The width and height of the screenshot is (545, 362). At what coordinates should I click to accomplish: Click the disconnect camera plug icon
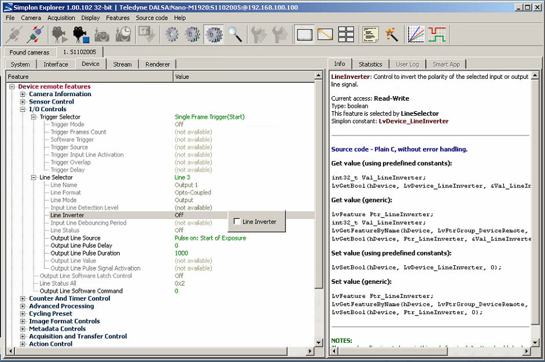[x=36, y=35]
